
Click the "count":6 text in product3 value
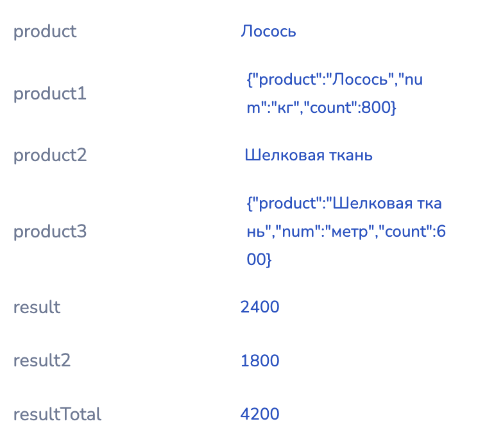pyautogui.click(x=411, y=232)
